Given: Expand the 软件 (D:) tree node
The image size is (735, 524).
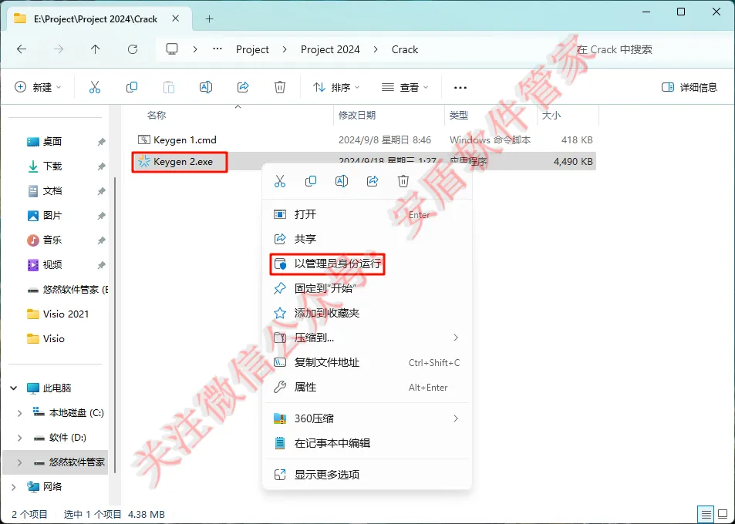Looking at the screenshot, I should [x=19, y=438].
